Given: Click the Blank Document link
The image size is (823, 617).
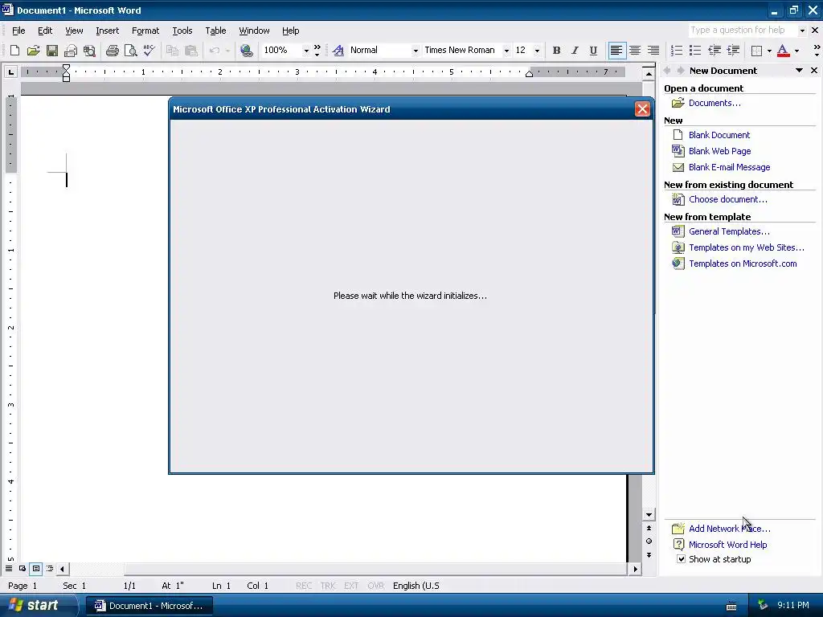Looking at the screenshot, I should click(x=719, y=135).
